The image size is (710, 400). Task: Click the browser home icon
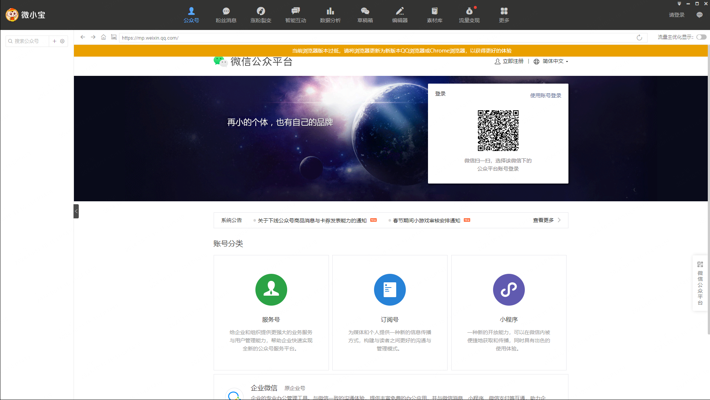click(x=103, y=37)
